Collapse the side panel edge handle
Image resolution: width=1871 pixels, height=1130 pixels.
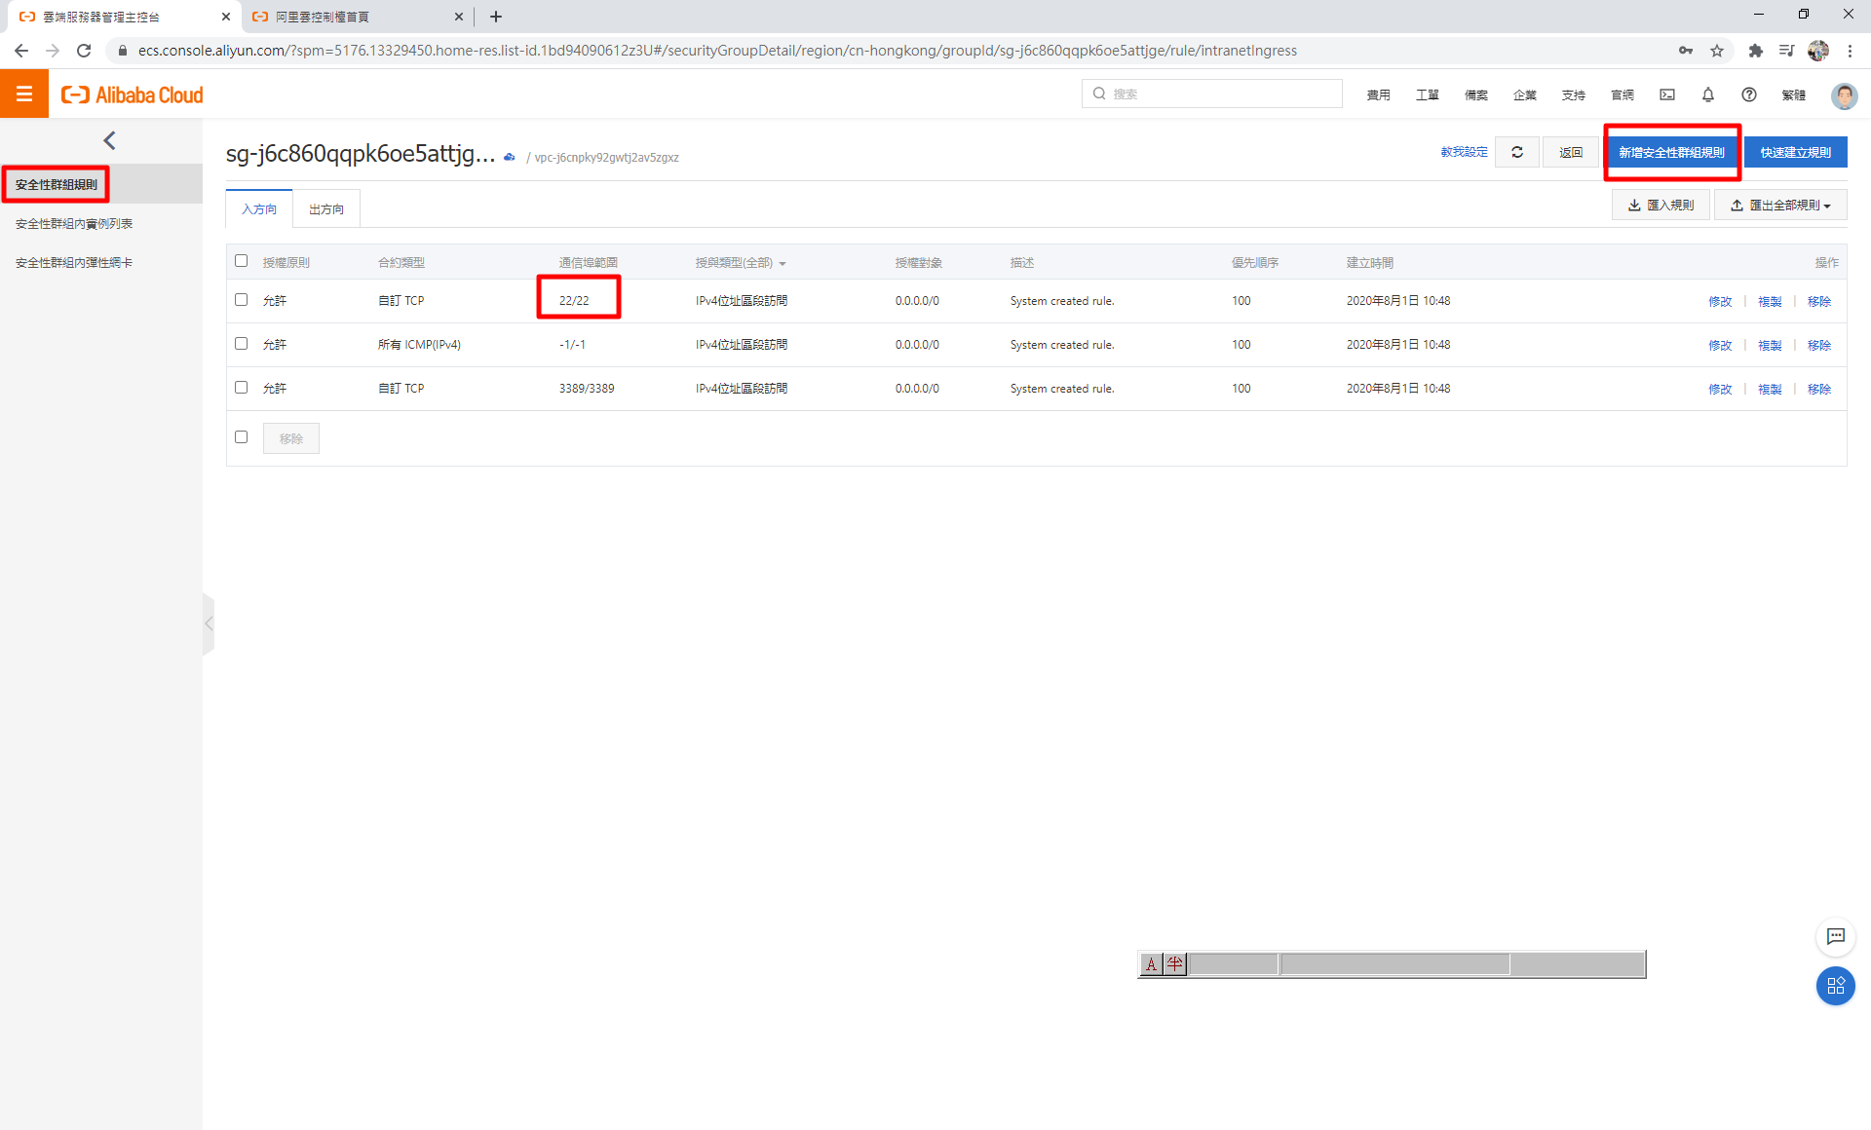209,623
